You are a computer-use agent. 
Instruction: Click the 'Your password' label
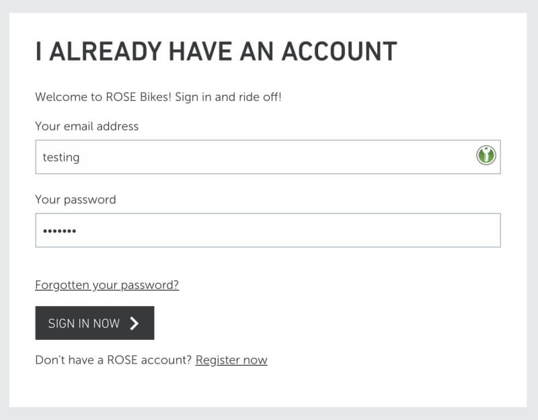[x=75, y=199]
